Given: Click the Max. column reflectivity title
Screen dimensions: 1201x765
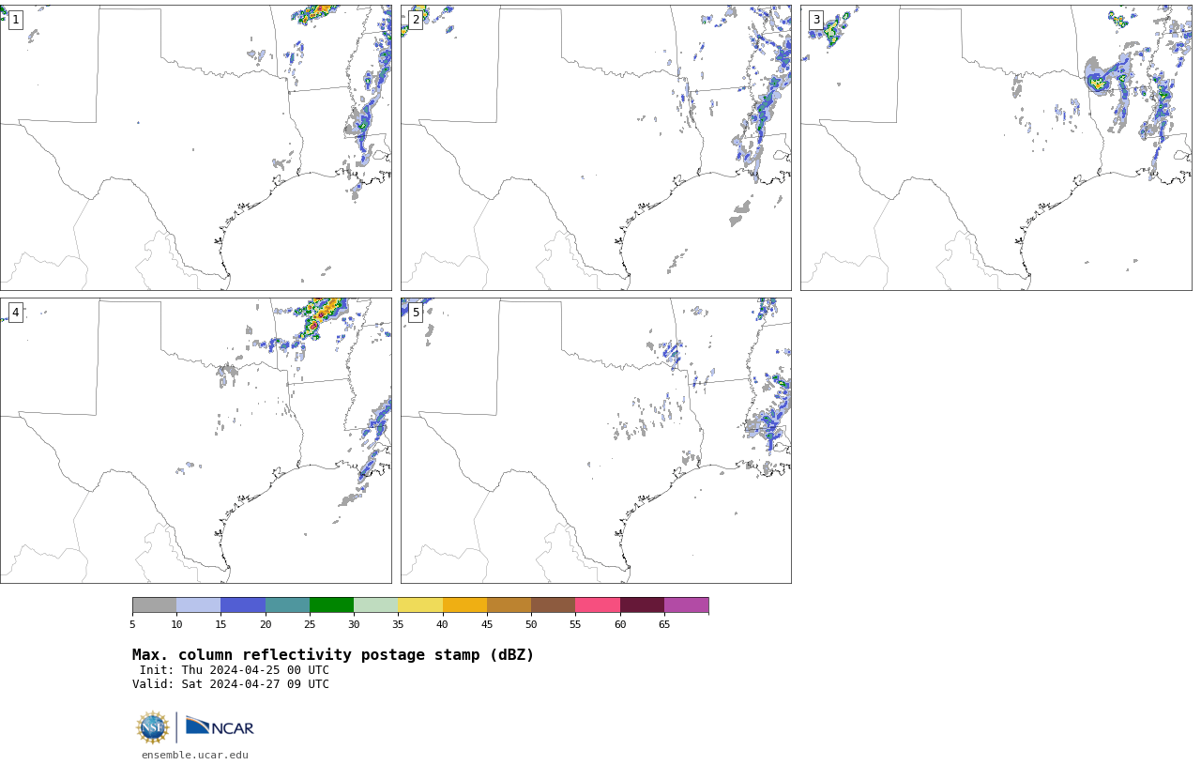Looking at the screenshot, I should [x=333, y=655].
